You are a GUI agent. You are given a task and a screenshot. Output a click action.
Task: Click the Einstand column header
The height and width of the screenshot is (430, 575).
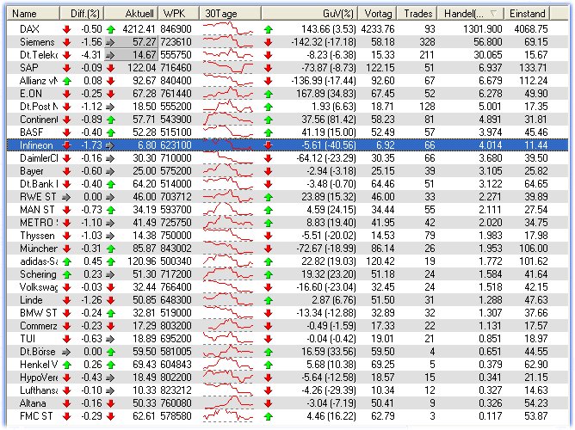[x=527, y=14]
